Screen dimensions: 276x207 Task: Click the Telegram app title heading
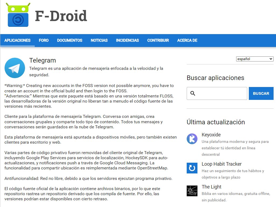click(43, 60)
